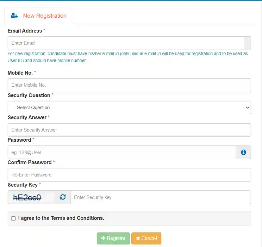This screenshot has height=247, width=262.
Task: Click the 'I agree to the Terms' label
Action: [x=61, y=218]
